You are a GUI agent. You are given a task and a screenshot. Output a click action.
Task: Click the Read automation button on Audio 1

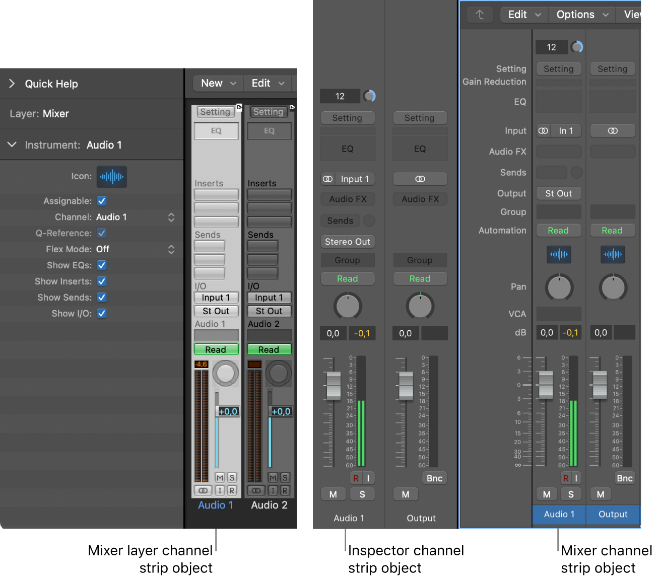coord(558,230)
